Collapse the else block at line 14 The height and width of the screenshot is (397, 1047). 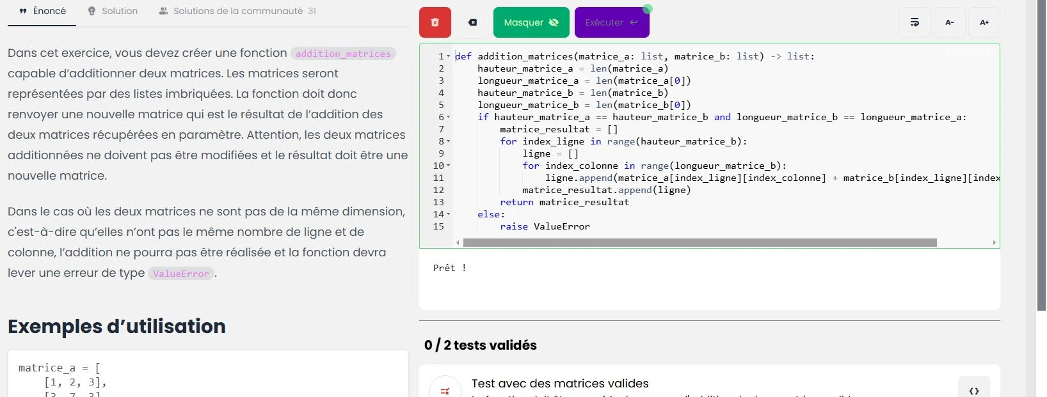[448, 214]
